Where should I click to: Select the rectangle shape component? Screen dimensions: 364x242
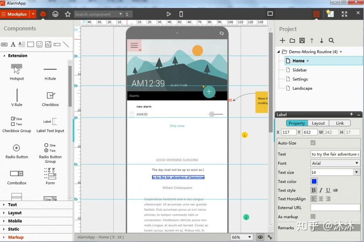click(31, 44)
